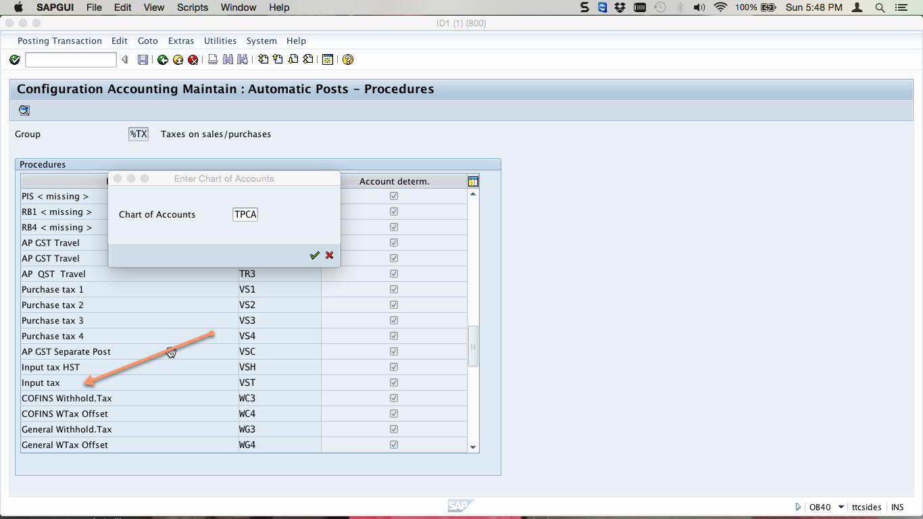The image size is (923, 519).
Task: Open the table column configuration icon
Action: point(473,181)
